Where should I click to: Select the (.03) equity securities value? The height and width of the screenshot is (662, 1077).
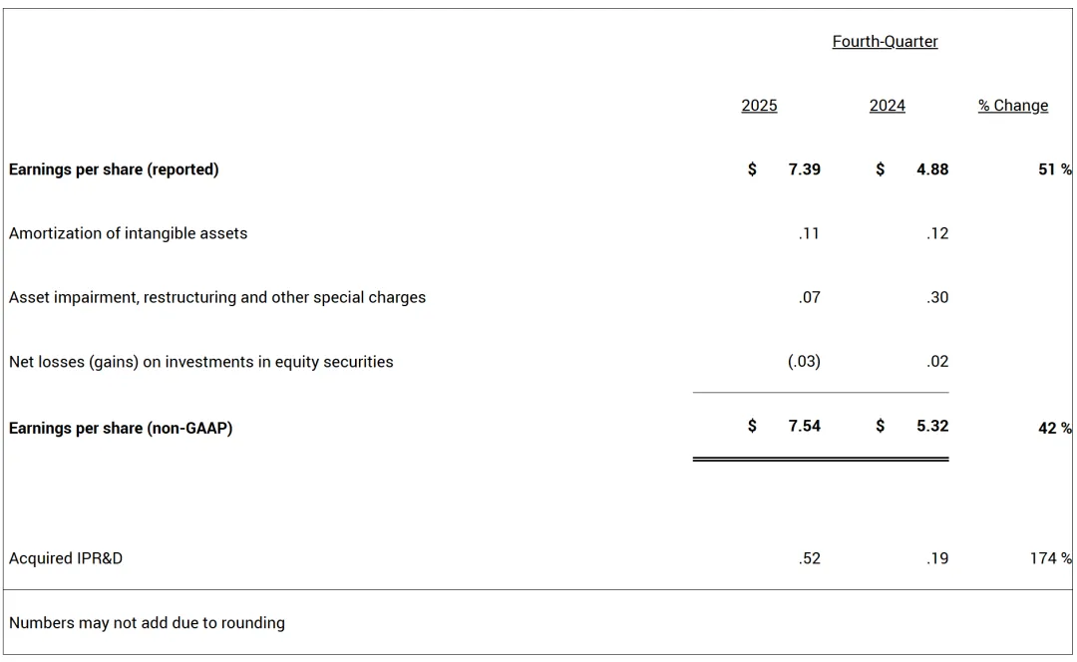click(804, 361)
